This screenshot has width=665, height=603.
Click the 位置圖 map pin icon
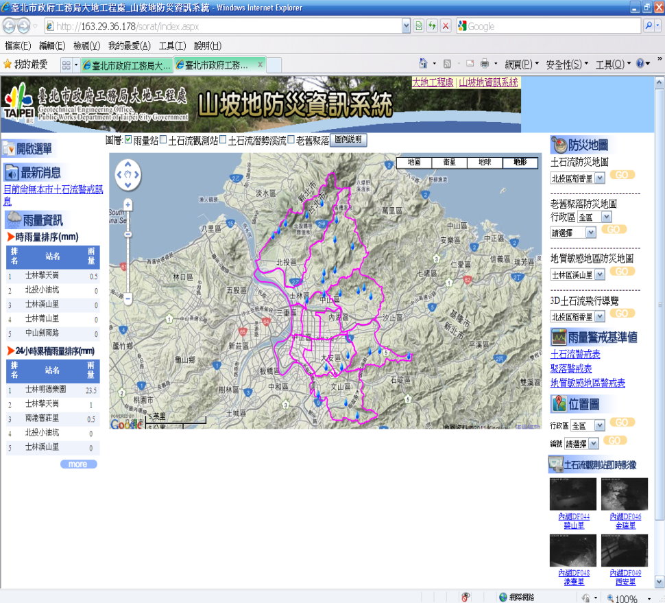point(559,405)
